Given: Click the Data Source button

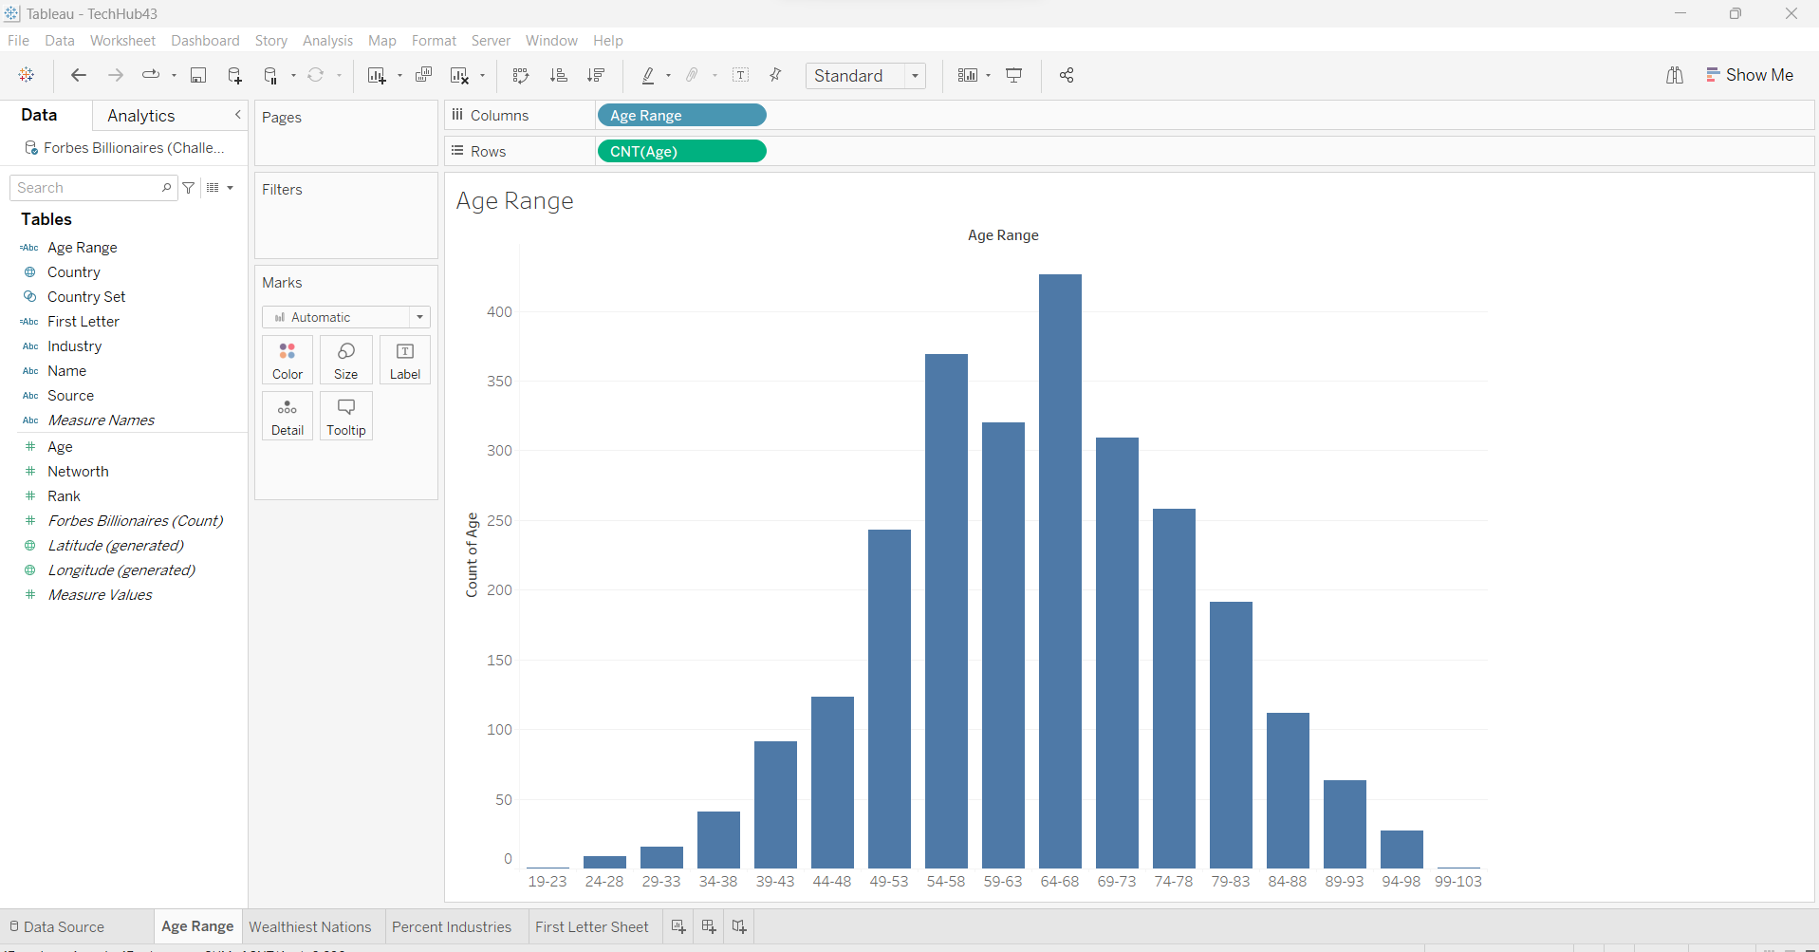Looking at the screenshot, I should (57, 927).
